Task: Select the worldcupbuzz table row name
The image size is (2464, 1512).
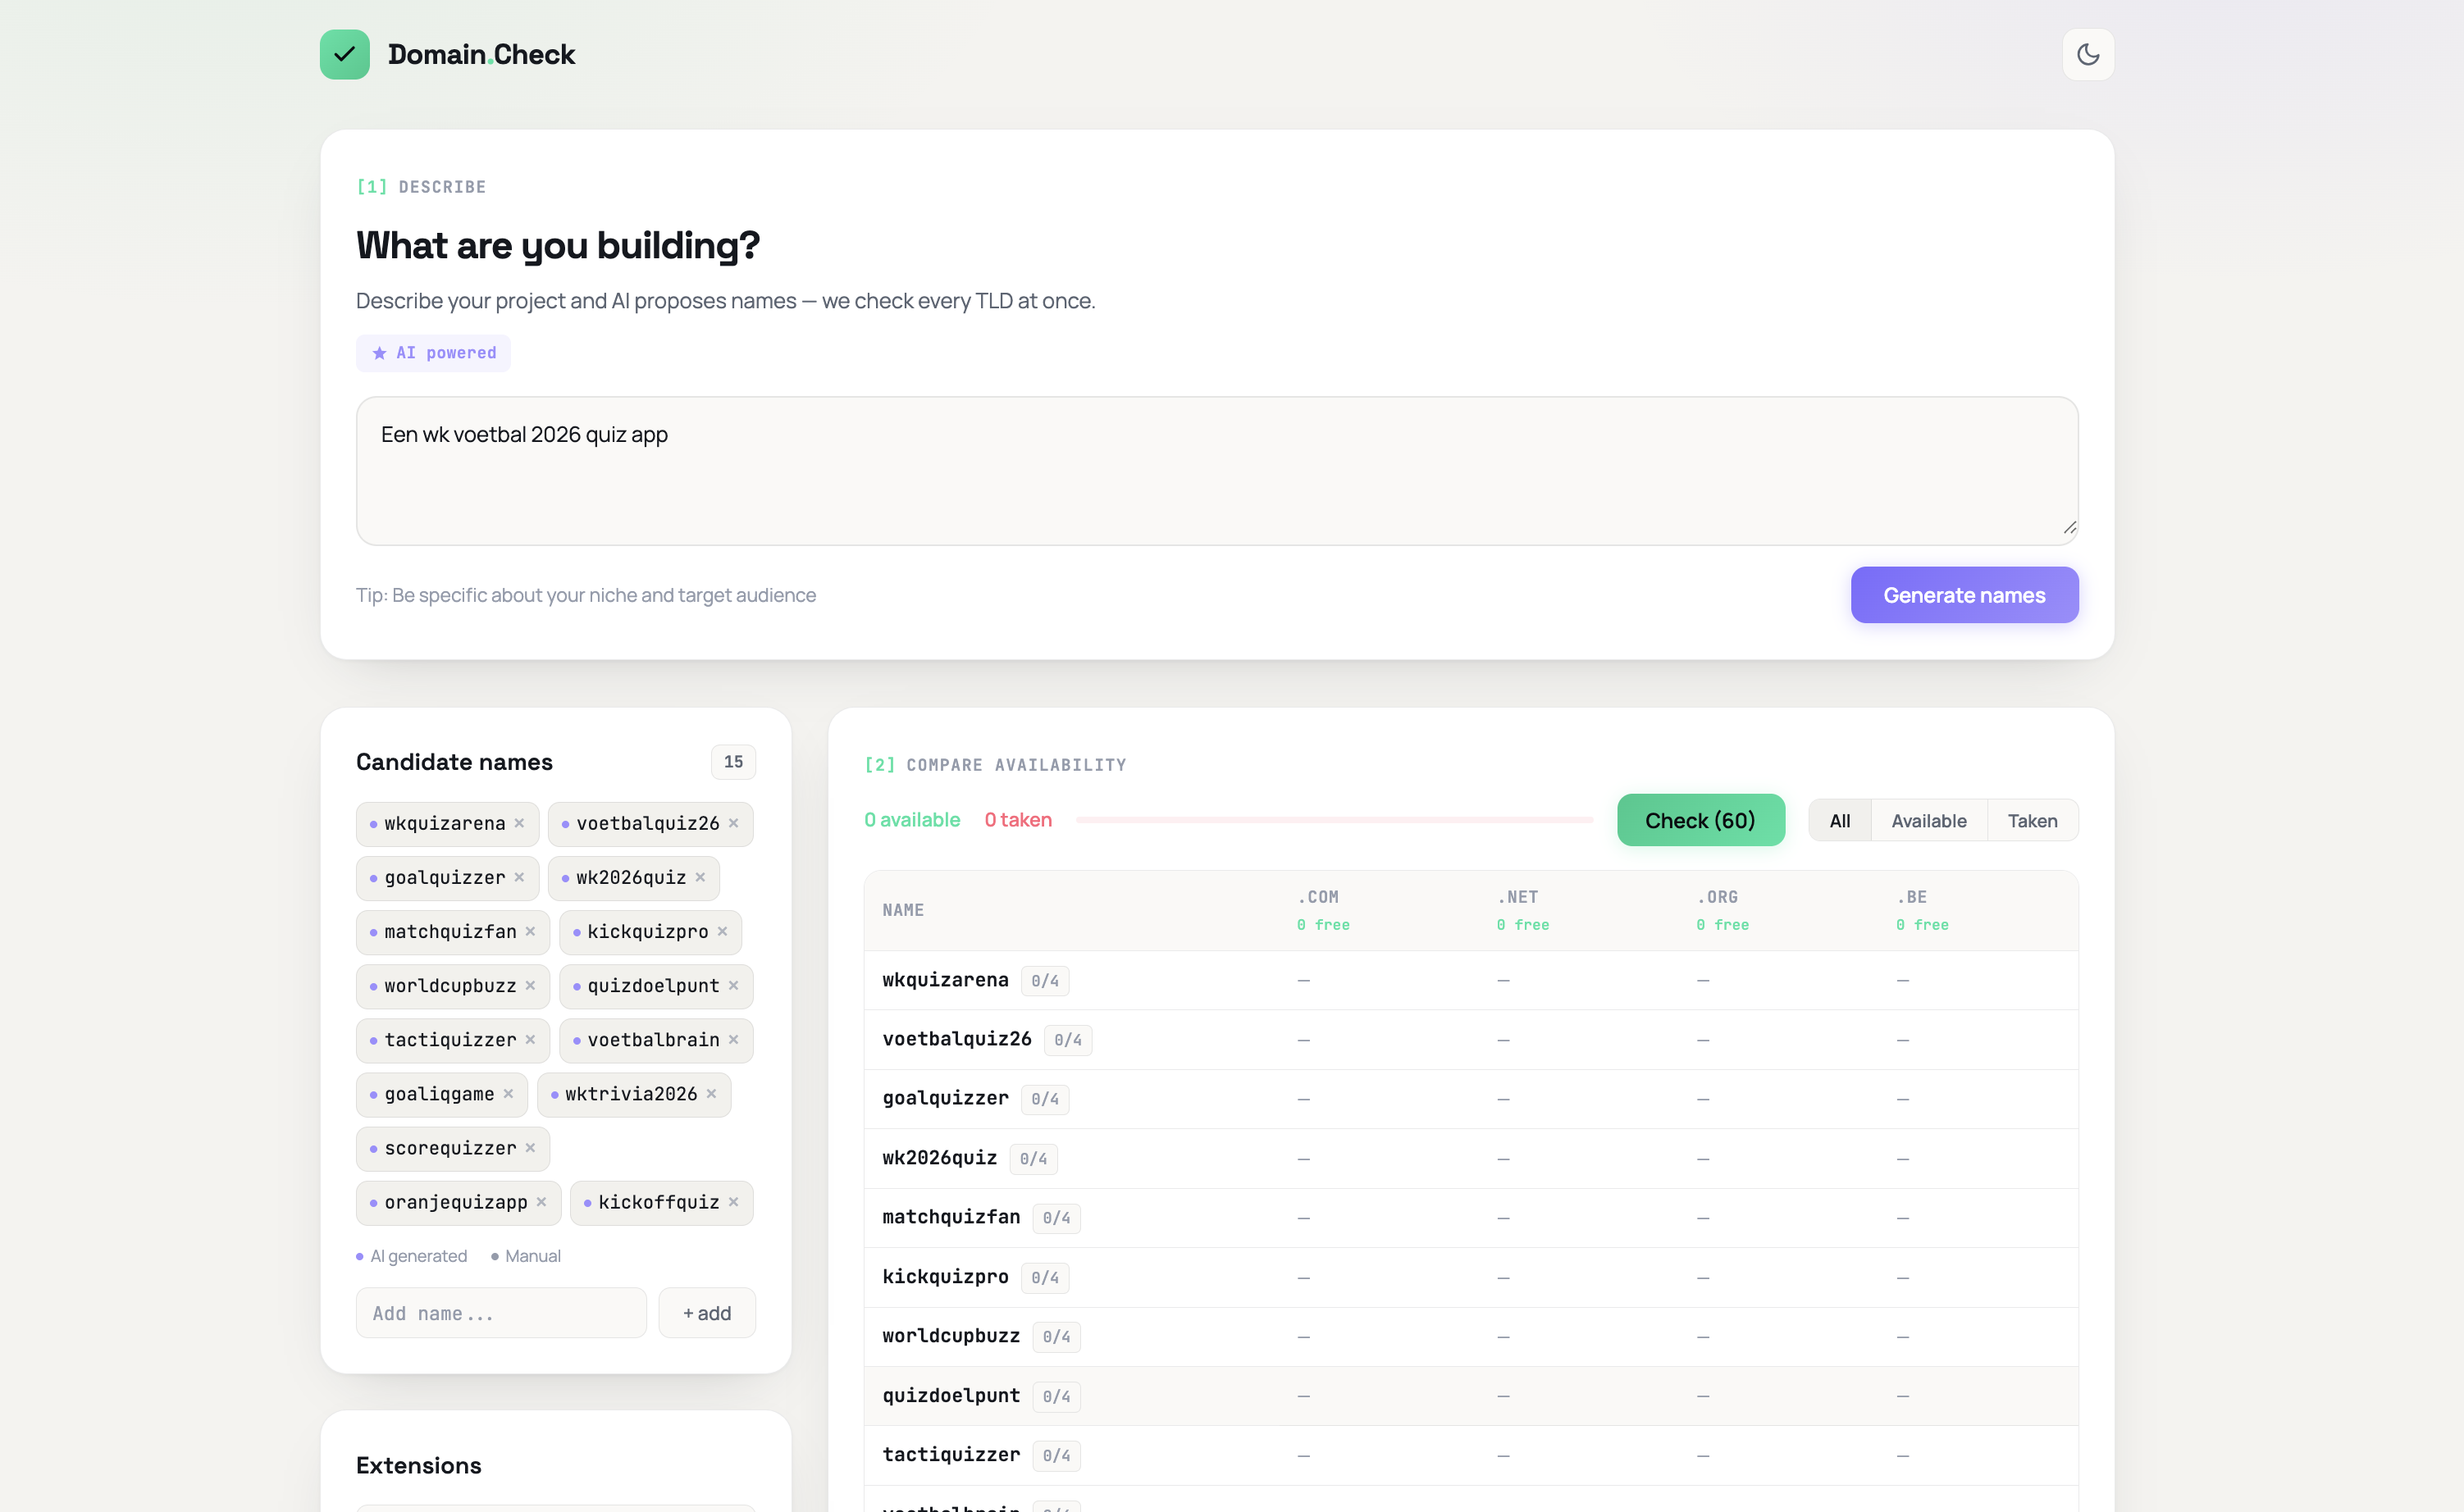Action: click(x=951, y=1336)
